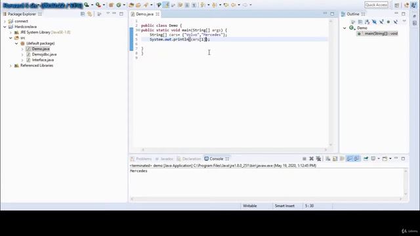
Task: Toggle Block Selection Mode in toolbar
Action: pyautogui.click(x=187, y=5)
